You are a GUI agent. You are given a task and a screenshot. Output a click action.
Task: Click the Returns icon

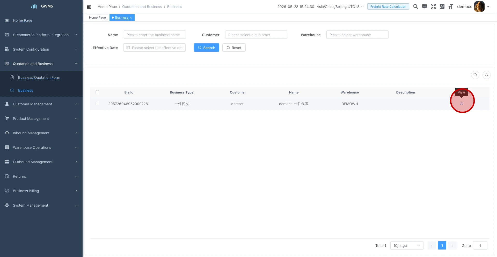click(x=7, y=176)
